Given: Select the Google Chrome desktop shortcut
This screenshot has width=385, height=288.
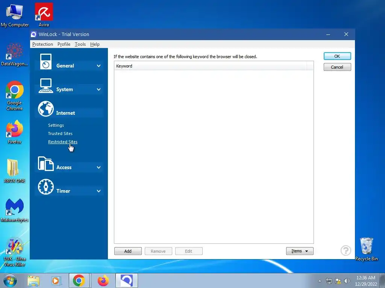Looking at the screenshot, I should tap(15, 96).
